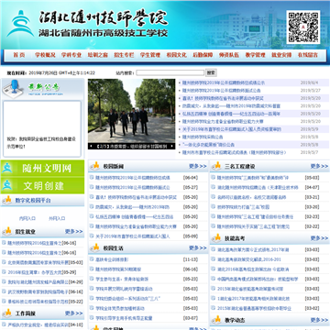Open 更多>> for the 教学动态 section

click(x=319, y=320)
